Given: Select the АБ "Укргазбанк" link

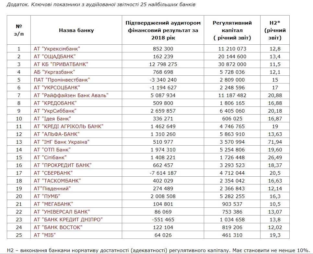Looking at the screenshot, I should (54, 72).
